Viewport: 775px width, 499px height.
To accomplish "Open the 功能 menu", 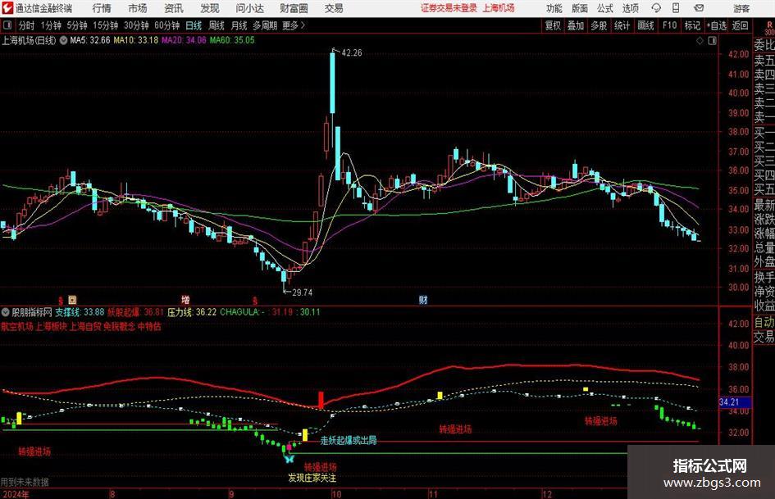I will tap(554, 8).
